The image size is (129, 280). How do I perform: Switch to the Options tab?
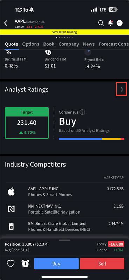click(30, 44)
